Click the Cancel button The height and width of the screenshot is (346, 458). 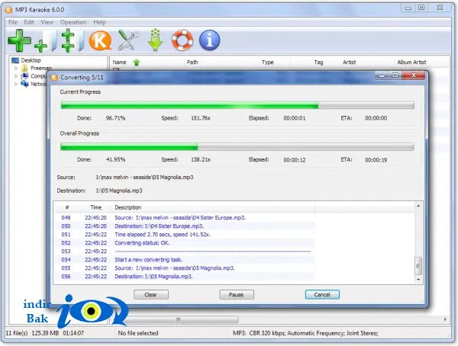(322, 295)
